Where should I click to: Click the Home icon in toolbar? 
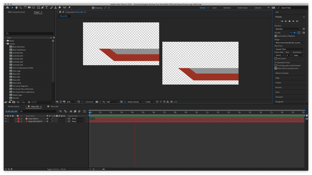[8, 7]
